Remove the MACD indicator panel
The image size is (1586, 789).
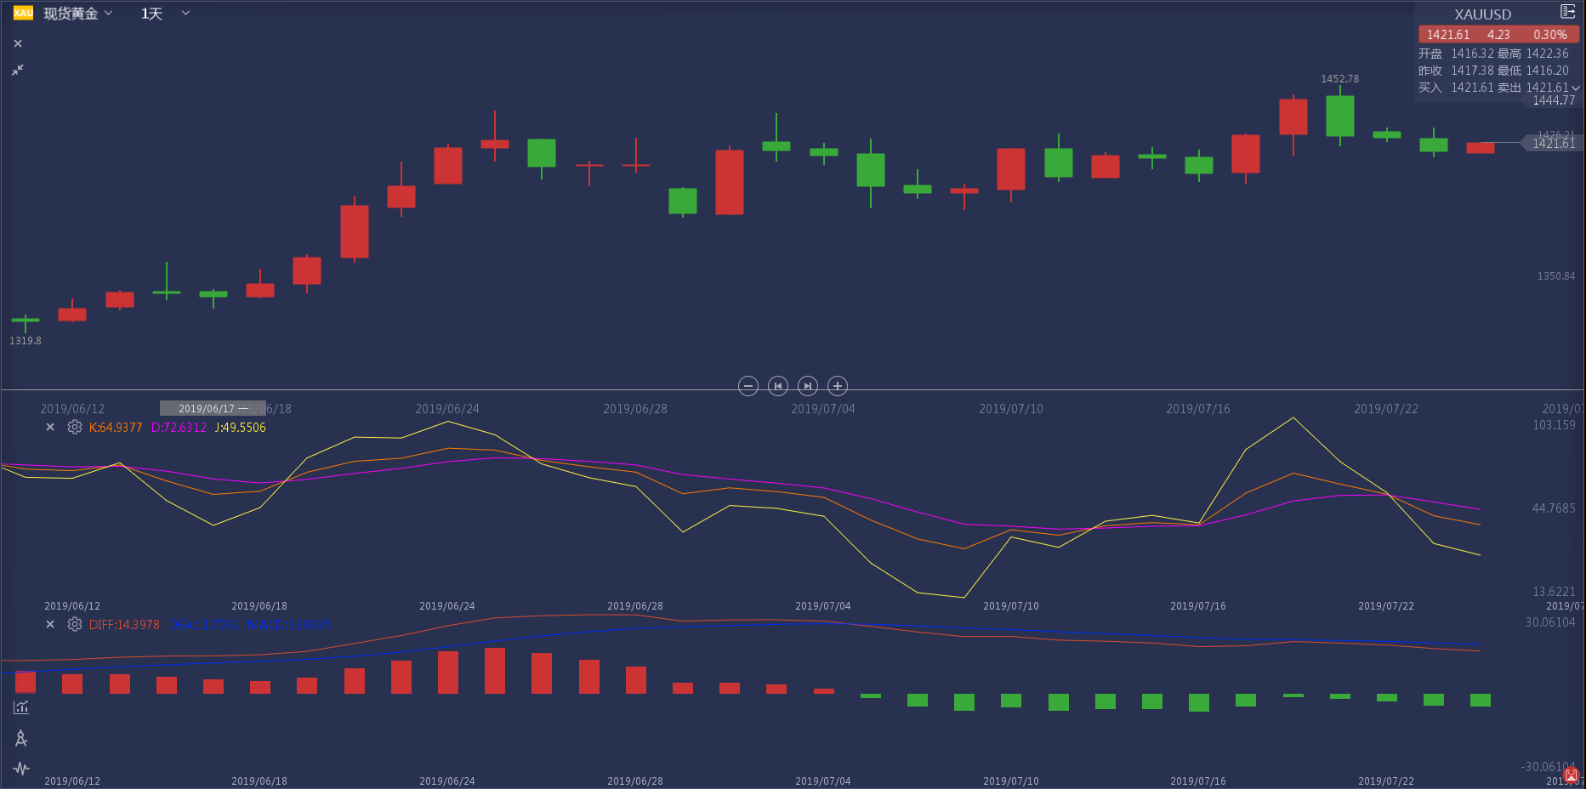[x=50, y=624]
